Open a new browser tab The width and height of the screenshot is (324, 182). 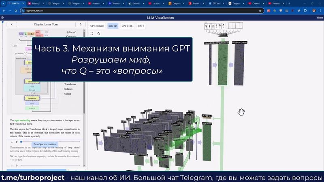[289, 4]
